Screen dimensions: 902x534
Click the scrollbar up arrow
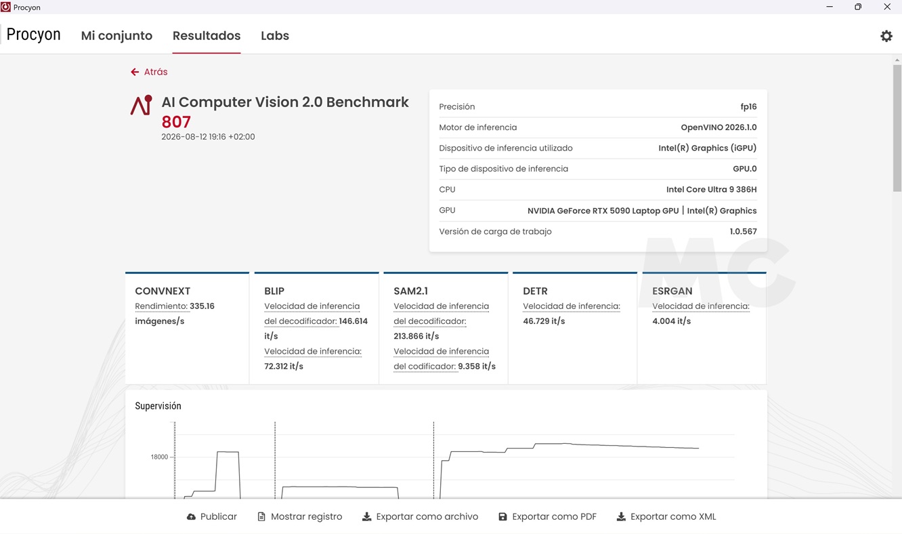897,60
